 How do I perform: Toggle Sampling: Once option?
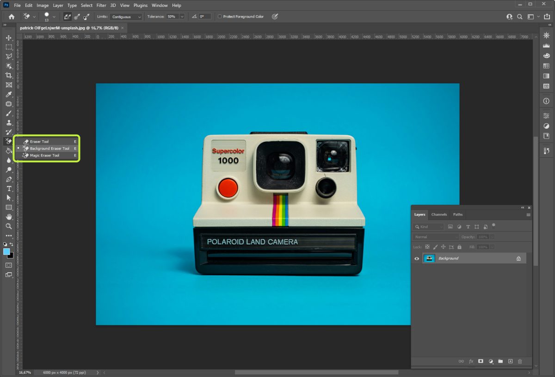[x=77, y=17]
